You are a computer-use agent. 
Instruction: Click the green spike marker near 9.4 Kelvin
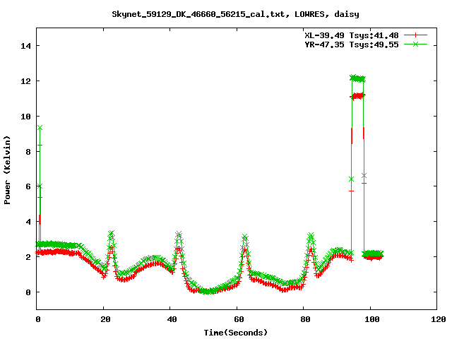point(40,128)
